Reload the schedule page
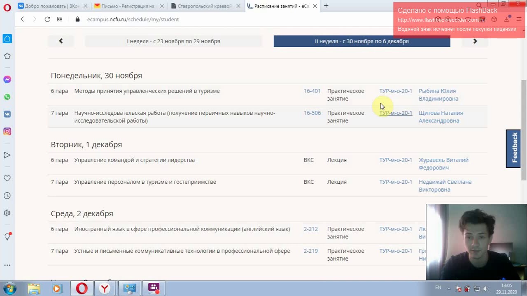This screenshot has width=527, height=296. point(47,19)
